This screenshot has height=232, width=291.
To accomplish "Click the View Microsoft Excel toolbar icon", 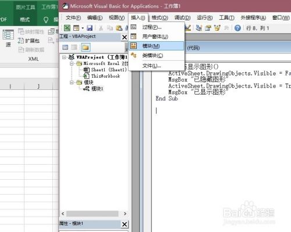I will 67,28.
